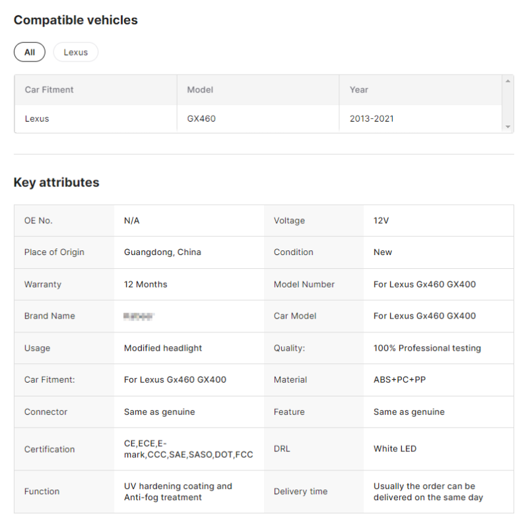This screenshot has width=528, height=520.
Task: Click the scroll down arrow in vehicle table
Action: (x=508, y=127)
